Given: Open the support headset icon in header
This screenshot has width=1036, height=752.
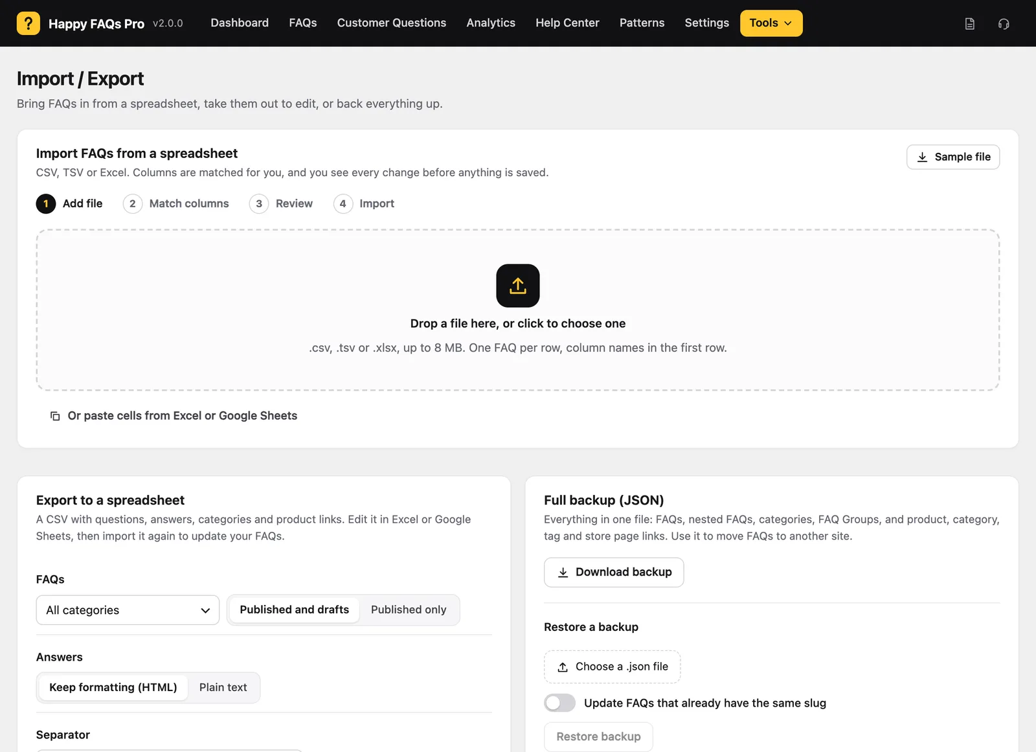Looking at the screenshot, I should [1004, 24].
